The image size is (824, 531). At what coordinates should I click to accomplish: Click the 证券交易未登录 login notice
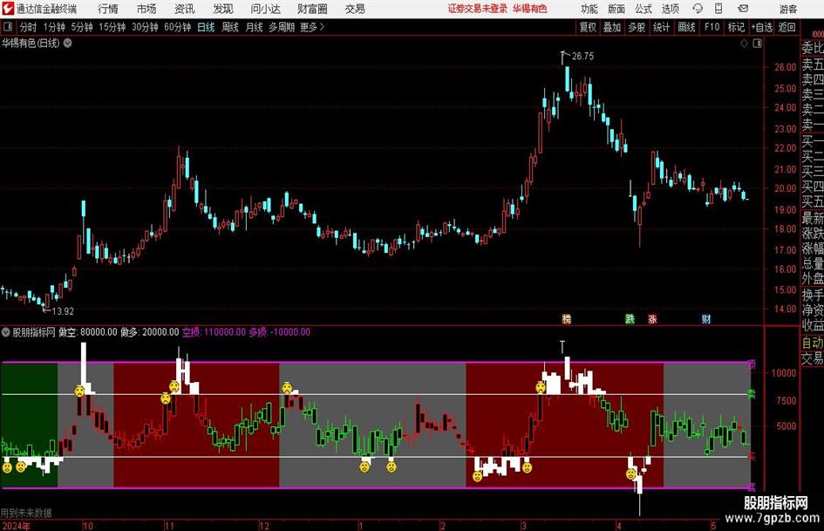pos(478,9)
